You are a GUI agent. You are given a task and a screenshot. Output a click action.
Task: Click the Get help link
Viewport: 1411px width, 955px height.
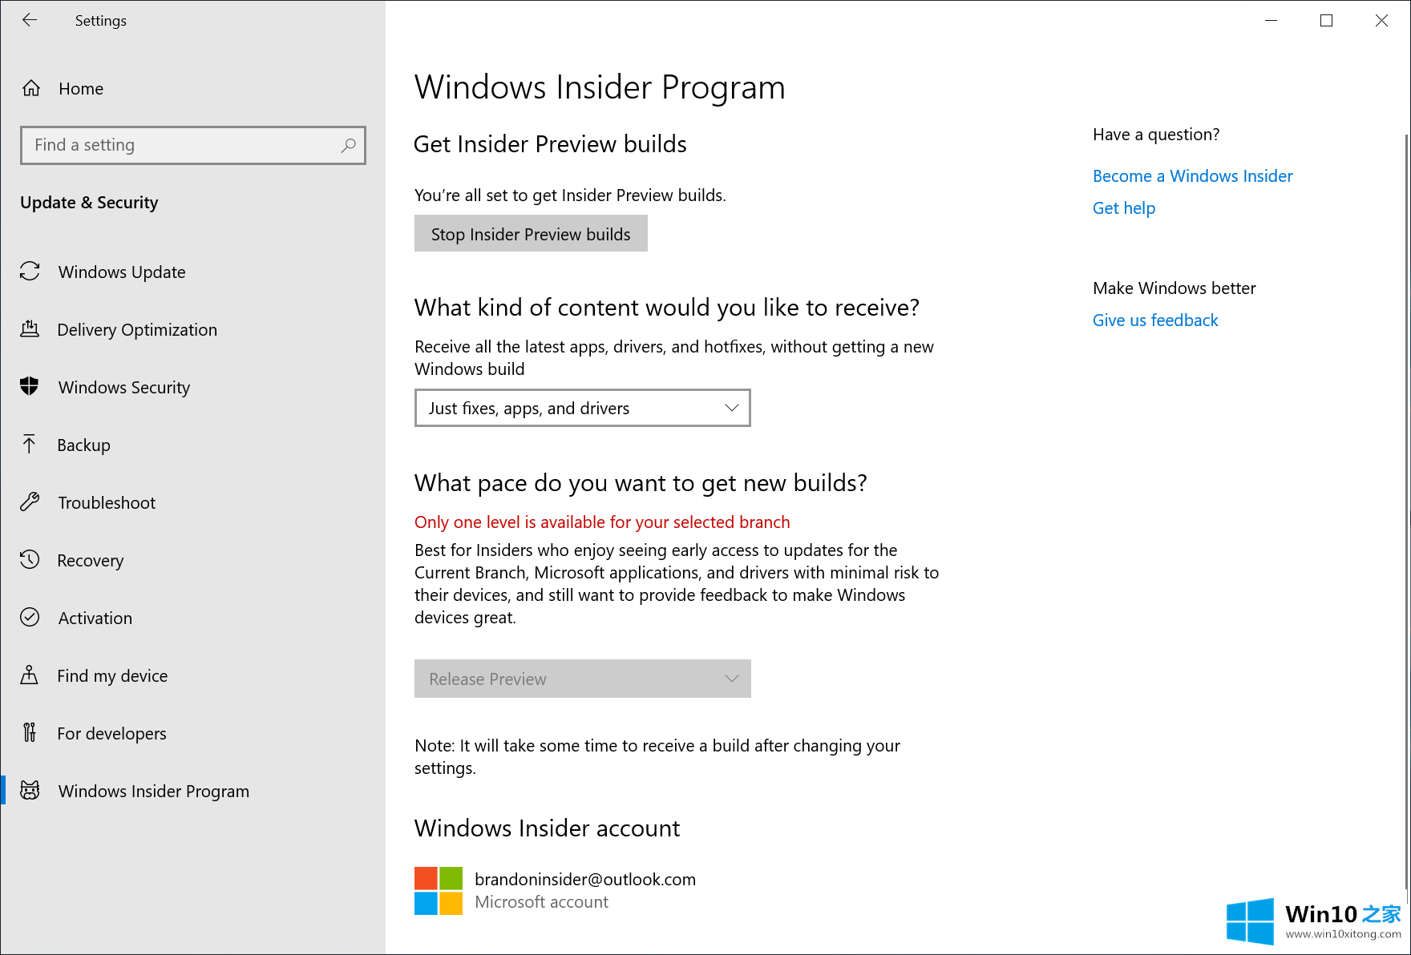coord(1124,208)
